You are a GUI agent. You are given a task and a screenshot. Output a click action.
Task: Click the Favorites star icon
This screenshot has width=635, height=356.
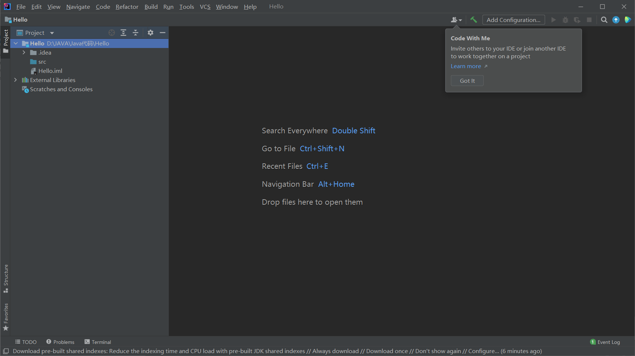pos(5,328)
